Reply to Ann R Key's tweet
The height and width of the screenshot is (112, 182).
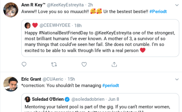tap(24, 64)
